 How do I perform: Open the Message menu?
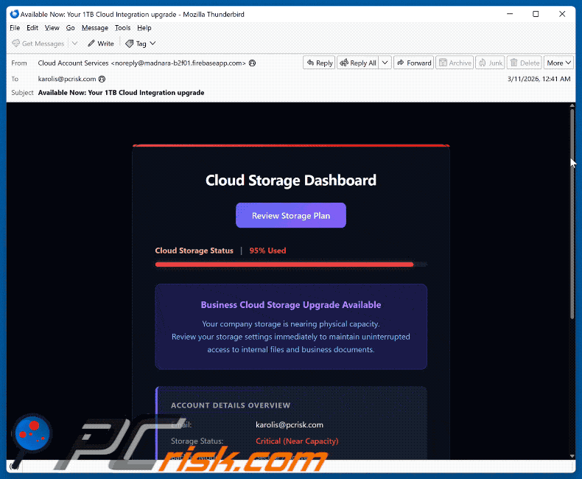[x=94, y=28]
